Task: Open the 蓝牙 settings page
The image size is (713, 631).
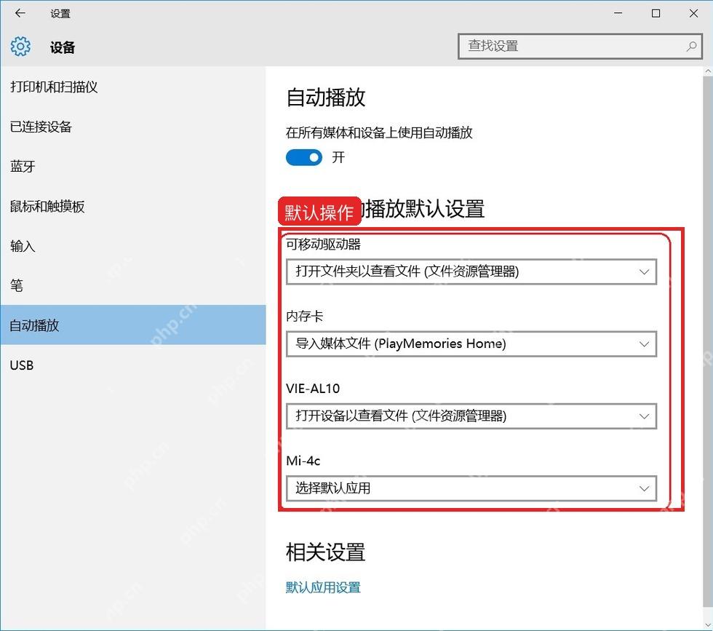Action: pyautogui.click(x=132, y=167)
